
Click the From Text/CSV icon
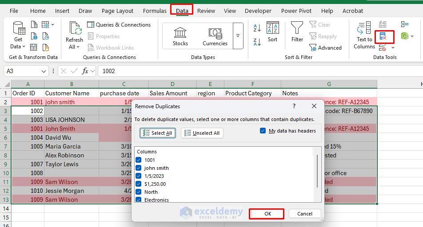click(x=34, y=24)
